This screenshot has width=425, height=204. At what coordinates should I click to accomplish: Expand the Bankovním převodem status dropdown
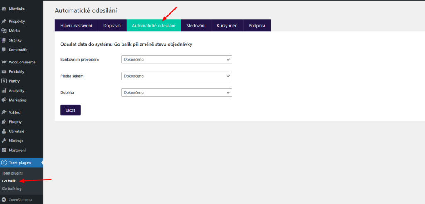pos(176,60)
